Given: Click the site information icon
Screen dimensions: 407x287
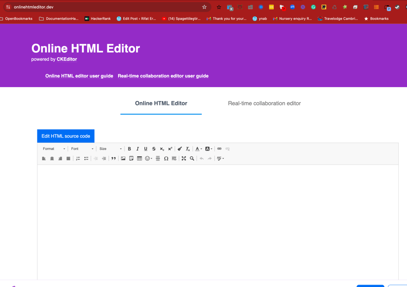Looking at the screenshot, I should [x=8, y=7].
